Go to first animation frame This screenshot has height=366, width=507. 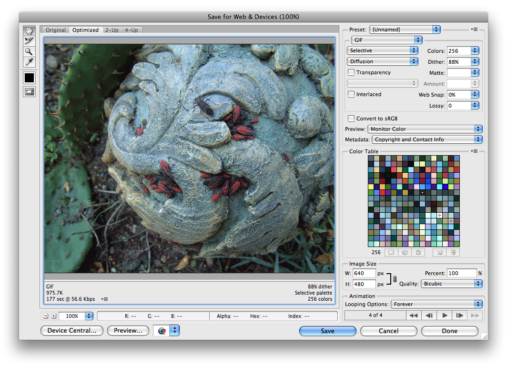pos(413,315)
